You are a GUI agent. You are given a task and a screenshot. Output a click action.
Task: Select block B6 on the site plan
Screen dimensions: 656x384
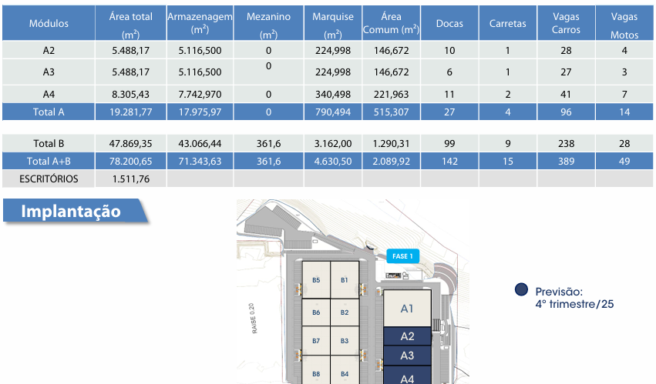pos(316,312)
